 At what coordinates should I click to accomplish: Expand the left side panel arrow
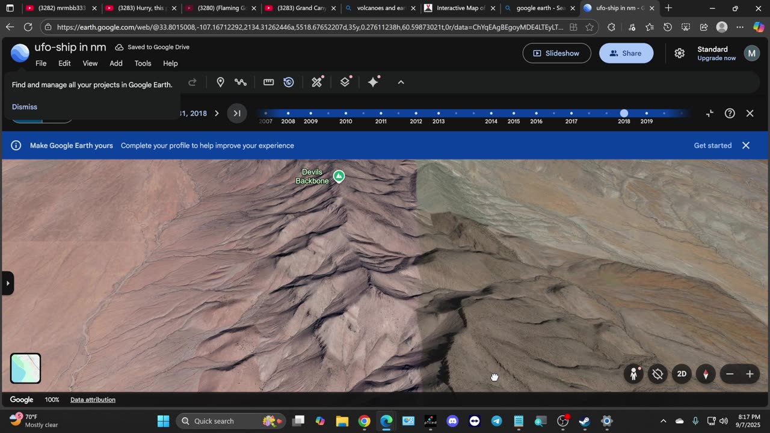(7, 283)
